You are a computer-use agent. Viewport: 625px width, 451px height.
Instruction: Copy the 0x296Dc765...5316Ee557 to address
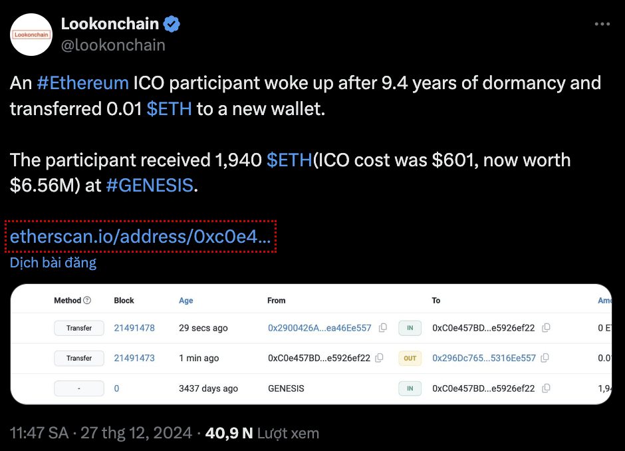[x=545, y=358]
